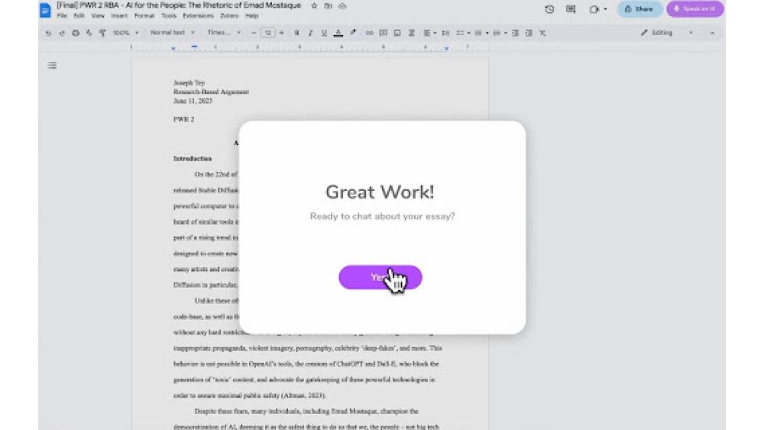Open the Edit menu

(79, 16)
